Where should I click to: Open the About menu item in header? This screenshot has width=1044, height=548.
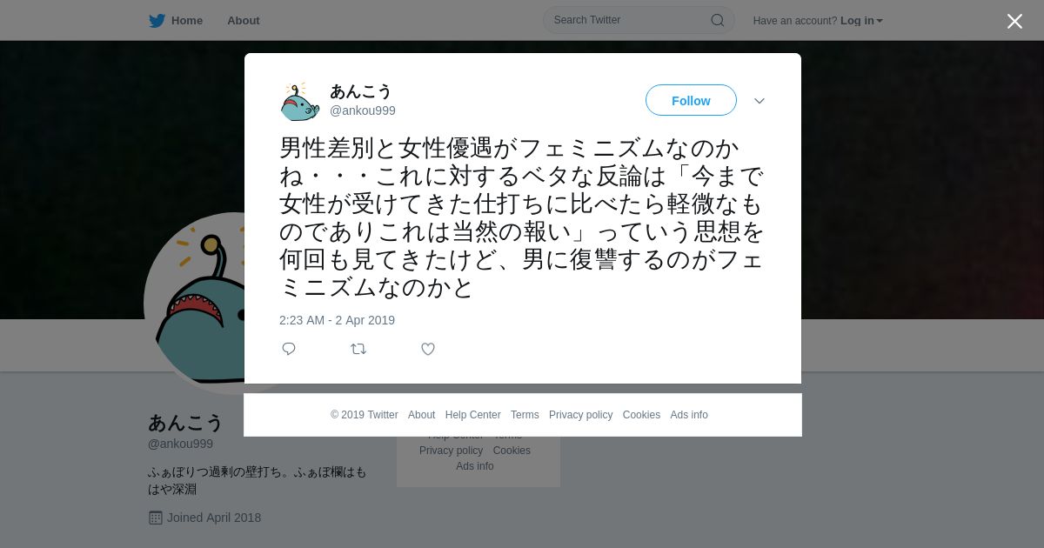pos(244,21)
